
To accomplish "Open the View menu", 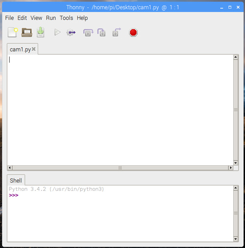I will point(36,18).
